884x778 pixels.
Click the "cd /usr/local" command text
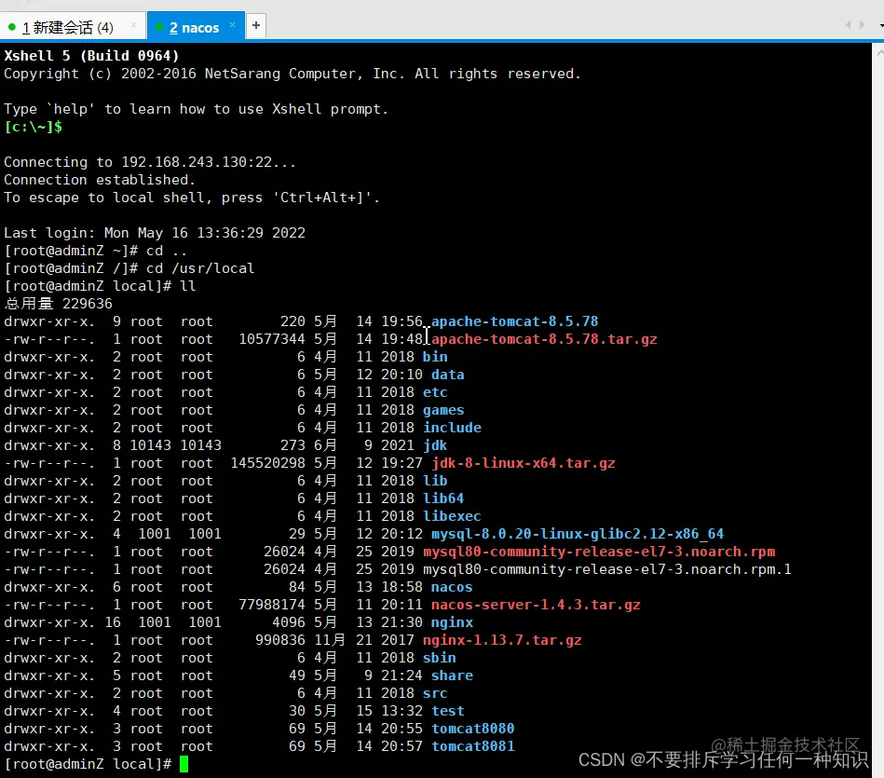click(200, 268)
